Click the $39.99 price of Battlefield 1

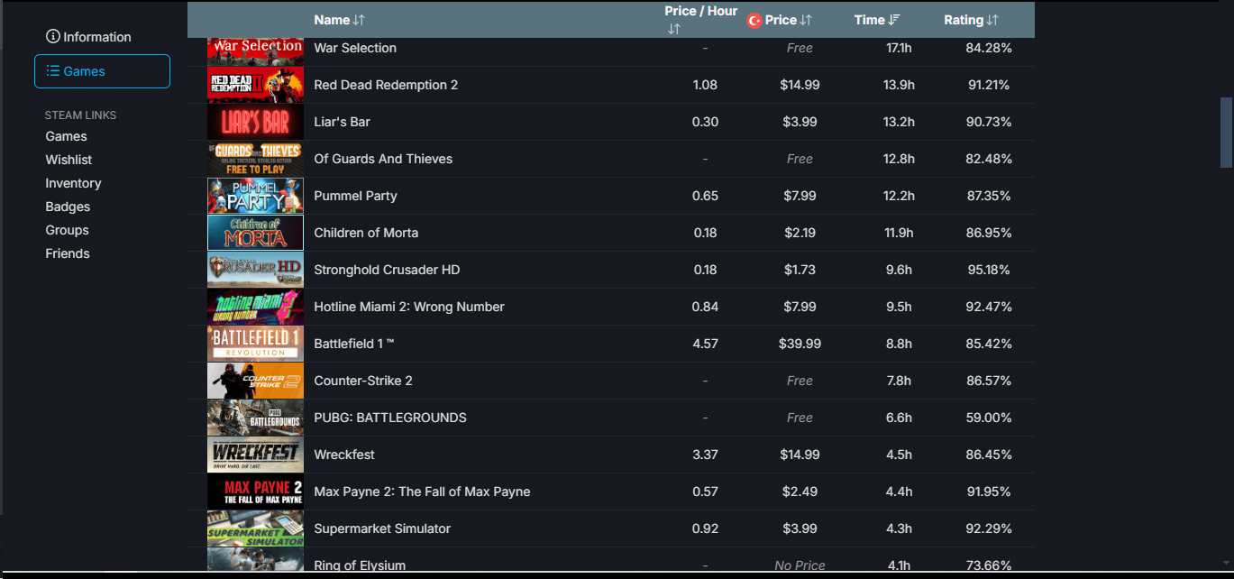point(800,344)
